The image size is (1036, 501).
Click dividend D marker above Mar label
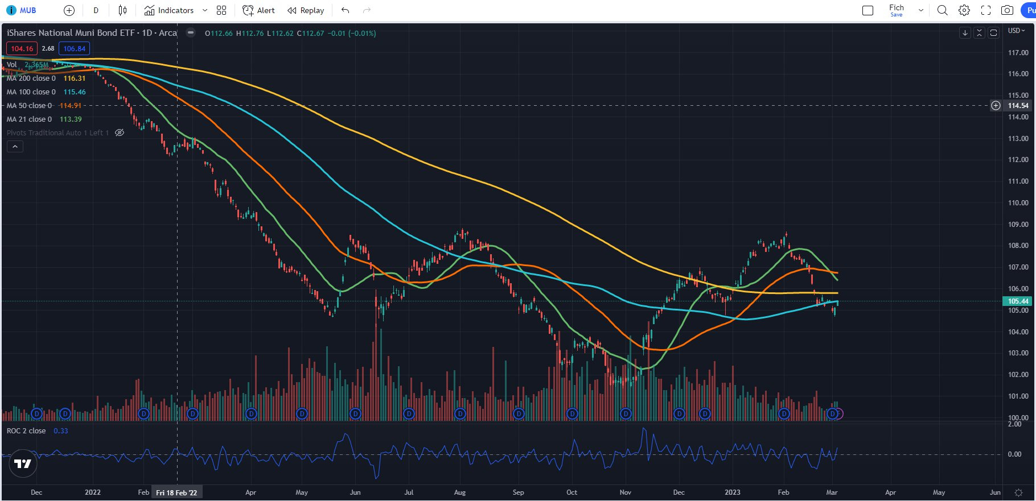click(x=832, y=414)
